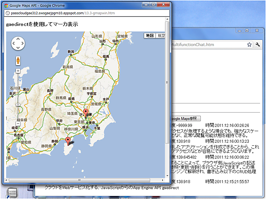Click the Street View pegman icon
Image resolution: width=266 pixels, height=199 pixels.
pos(18,61)
